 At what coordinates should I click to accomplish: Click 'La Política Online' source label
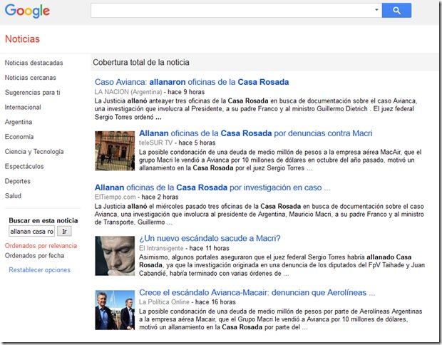164,302
